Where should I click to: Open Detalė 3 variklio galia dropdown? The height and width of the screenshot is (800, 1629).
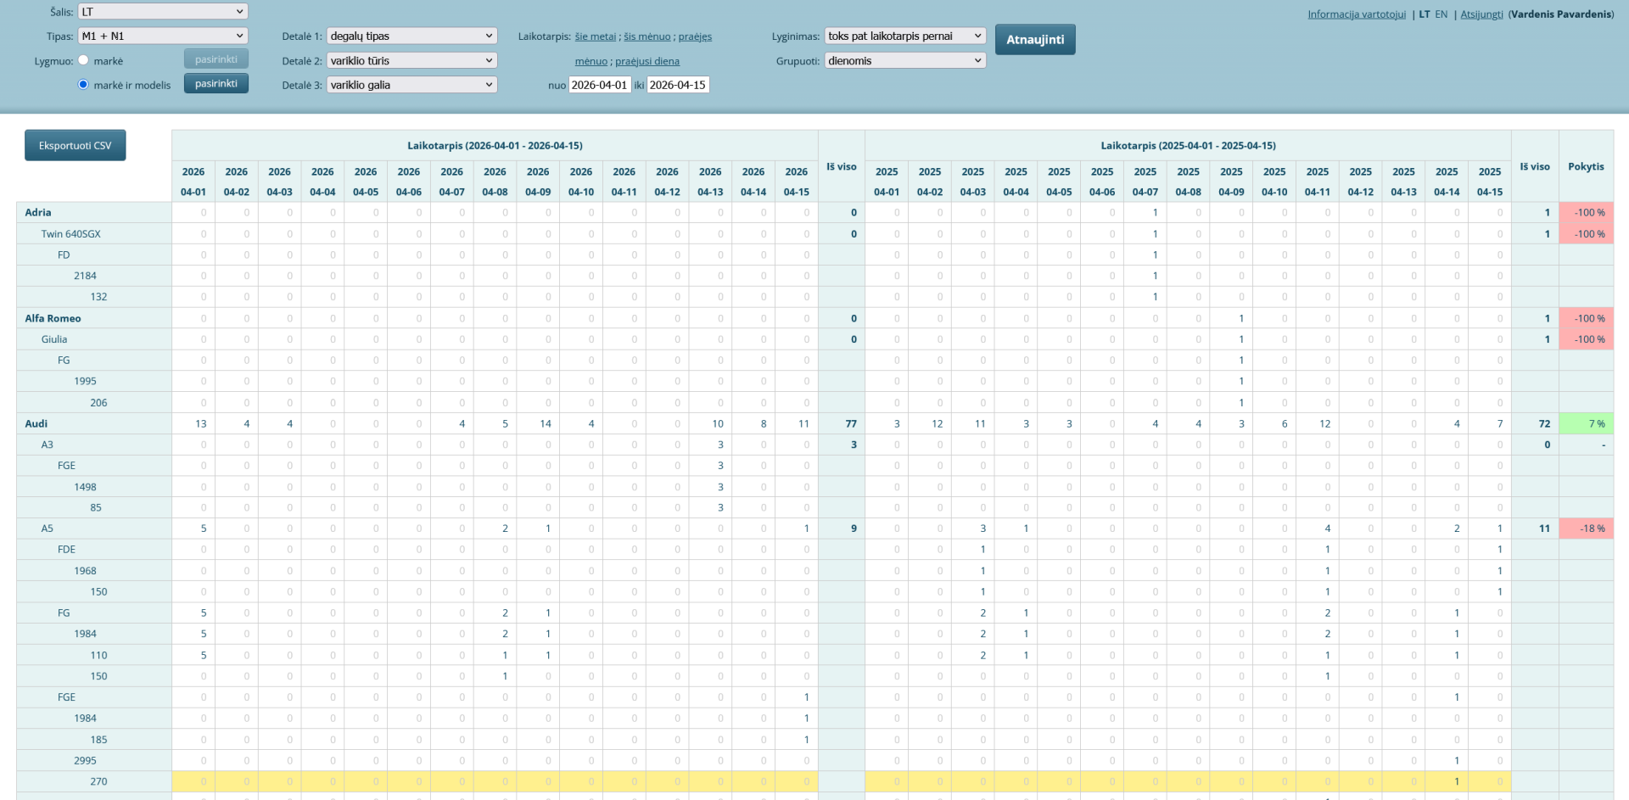tap(411, 85)
